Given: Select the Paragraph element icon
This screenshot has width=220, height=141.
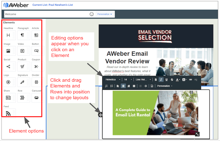Looking at the screenshot, I should click(22, 35).
